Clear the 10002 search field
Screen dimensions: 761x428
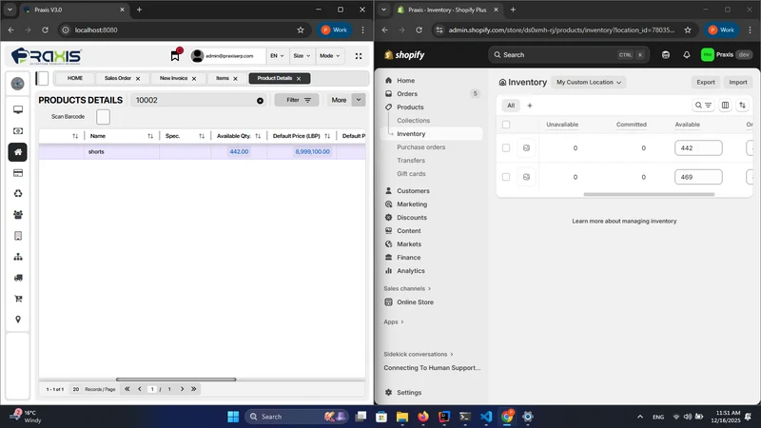(260, 101)
